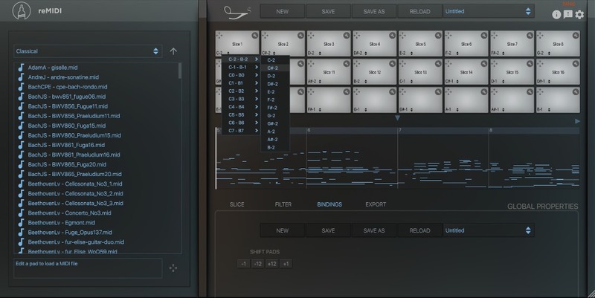
Task: Click the edit icon on Slice 8 pad
Action: point(574,36)
